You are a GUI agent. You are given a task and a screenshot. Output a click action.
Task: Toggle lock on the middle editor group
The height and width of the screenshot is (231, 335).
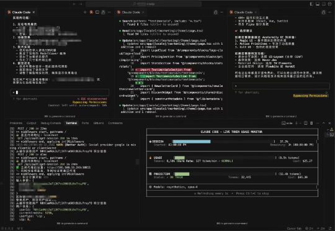coord(215,12)
